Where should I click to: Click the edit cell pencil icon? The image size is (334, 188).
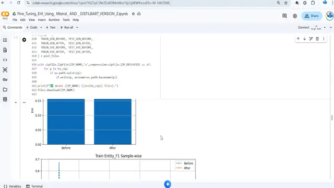tap(311, 39)
